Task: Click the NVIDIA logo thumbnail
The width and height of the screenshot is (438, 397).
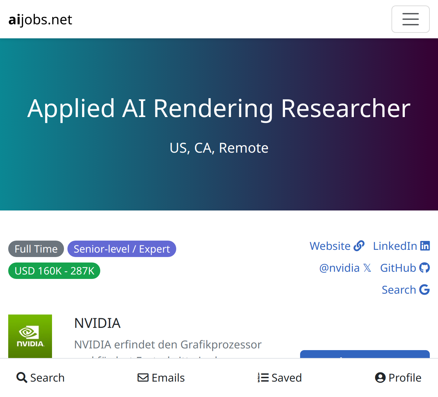Action: (30, 336)
